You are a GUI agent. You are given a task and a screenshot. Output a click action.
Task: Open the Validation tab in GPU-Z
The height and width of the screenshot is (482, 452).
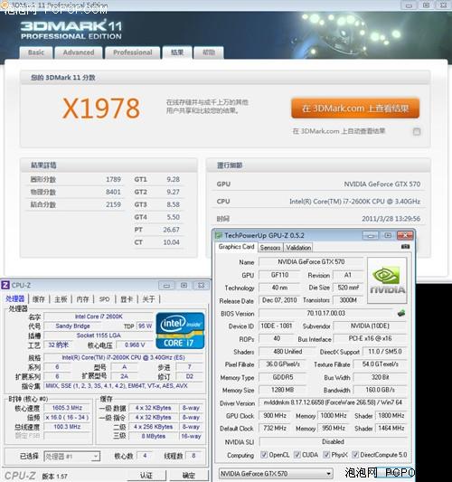pos(298,248)
